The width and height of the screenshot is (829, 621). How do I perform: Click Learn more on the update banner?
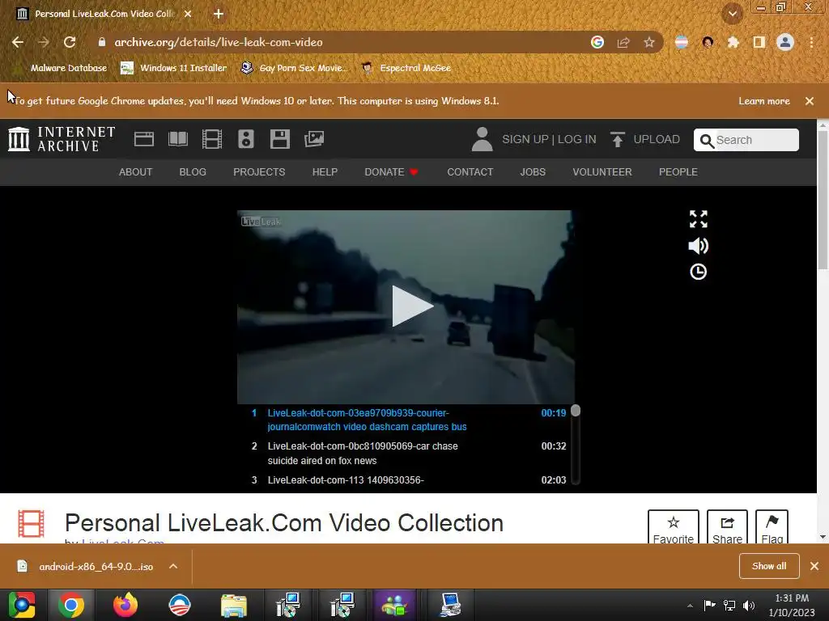(764, 101)
